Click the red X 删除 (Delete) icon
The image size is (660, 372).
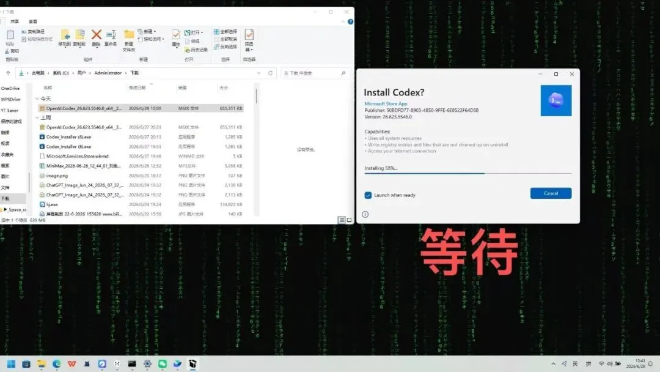click(x=97, y=34)
